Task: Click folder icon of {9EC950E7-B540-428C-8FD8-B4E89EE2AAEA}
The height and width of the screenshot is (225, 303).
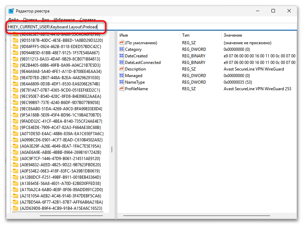Action: [x=16, y=96]
